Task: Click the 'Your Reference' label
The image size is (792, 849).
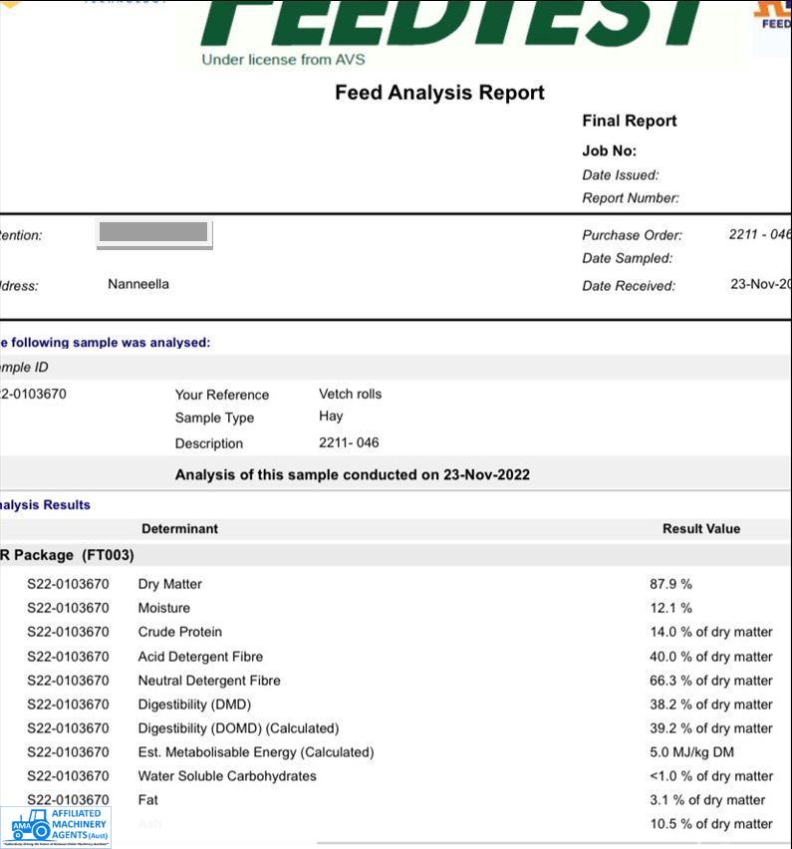Action: pyautogui.click(x=222, y=395)
